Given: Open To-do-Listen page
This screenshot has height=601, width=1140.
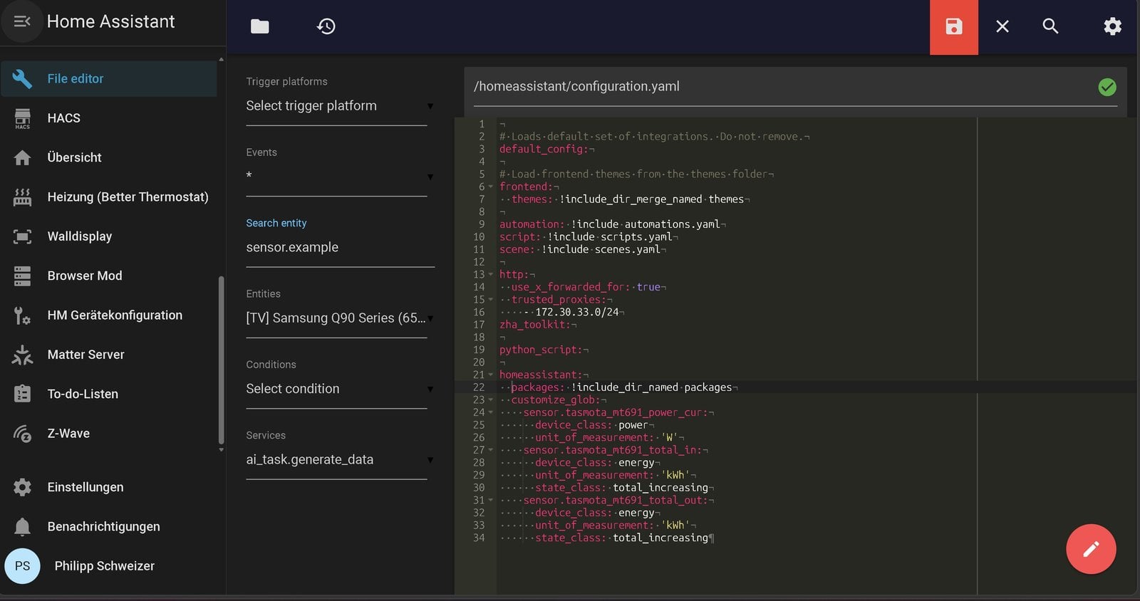Looking at the screenshot, I should coord(109,394).
